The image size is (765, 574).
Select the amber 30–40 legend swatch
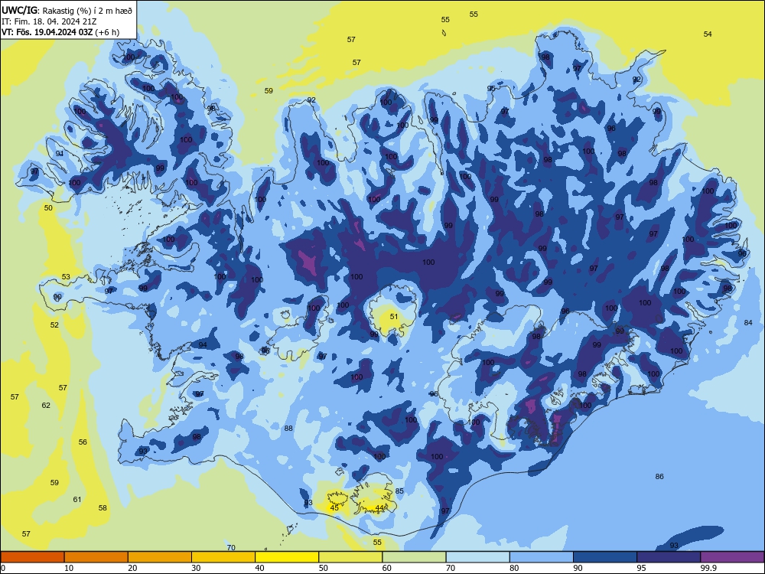pos(223,557)
